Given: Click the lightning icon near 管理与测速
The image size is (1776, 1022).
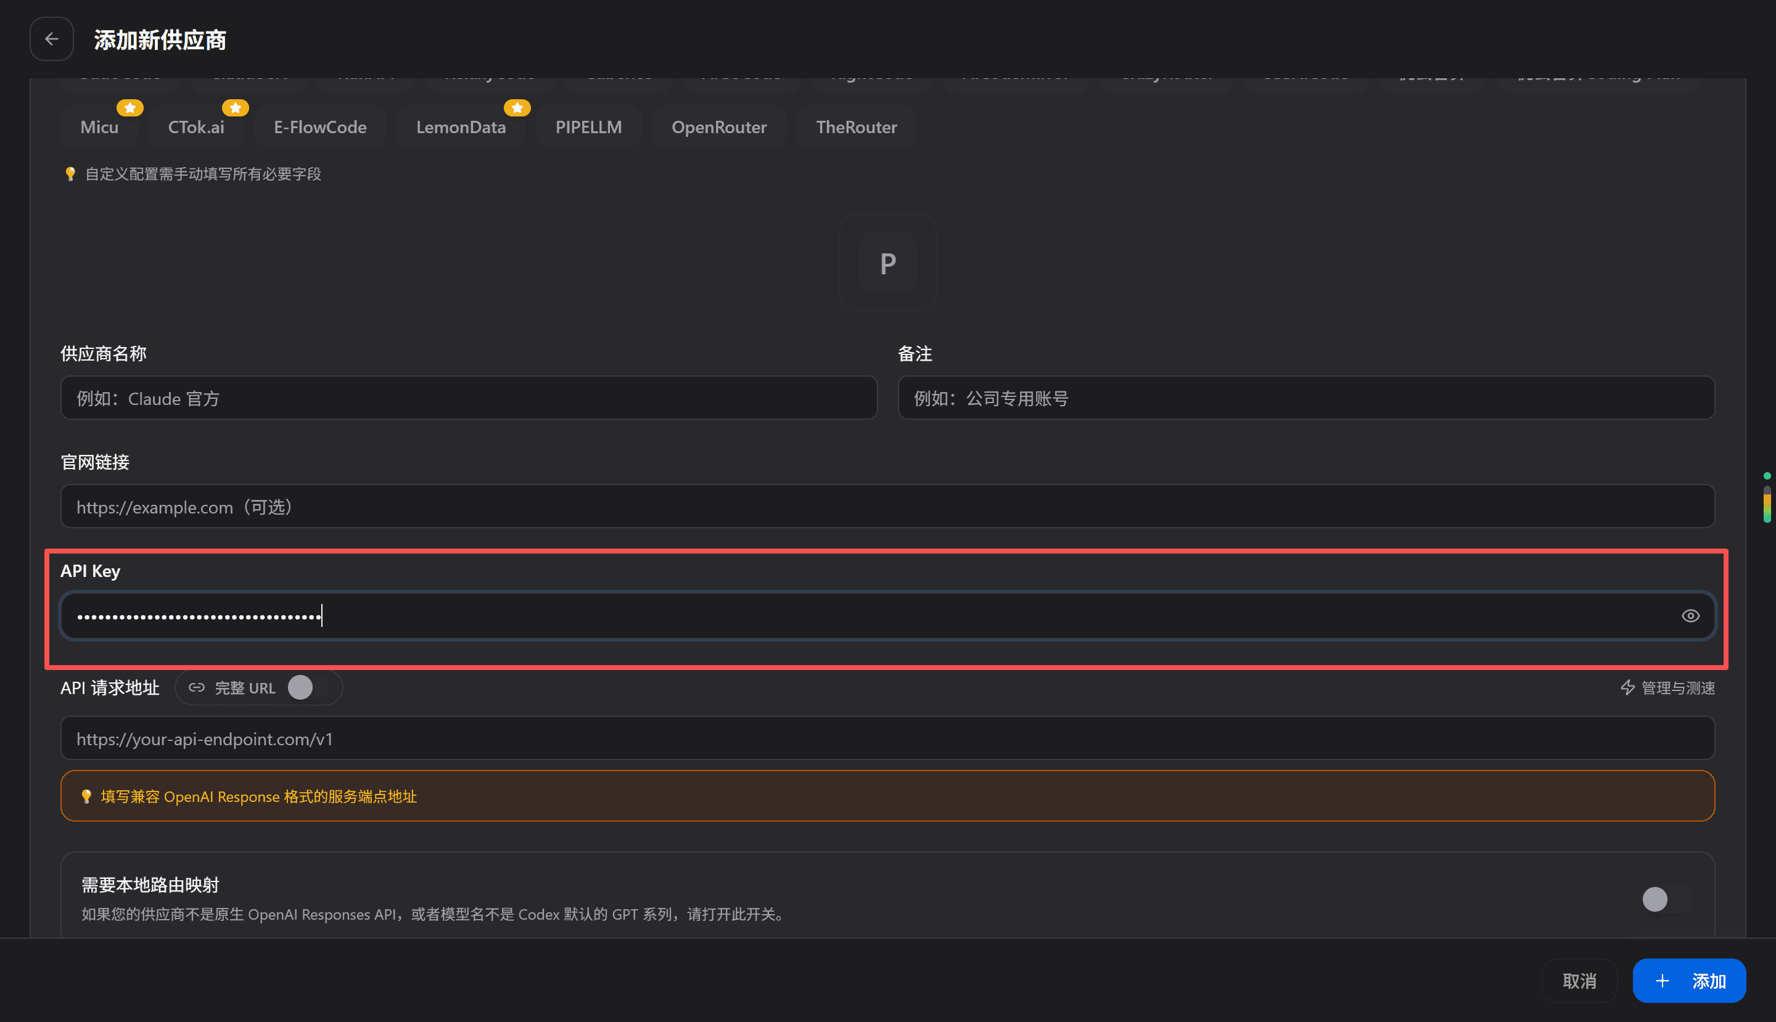Looking at the screenshot, I should [1628, 688].
